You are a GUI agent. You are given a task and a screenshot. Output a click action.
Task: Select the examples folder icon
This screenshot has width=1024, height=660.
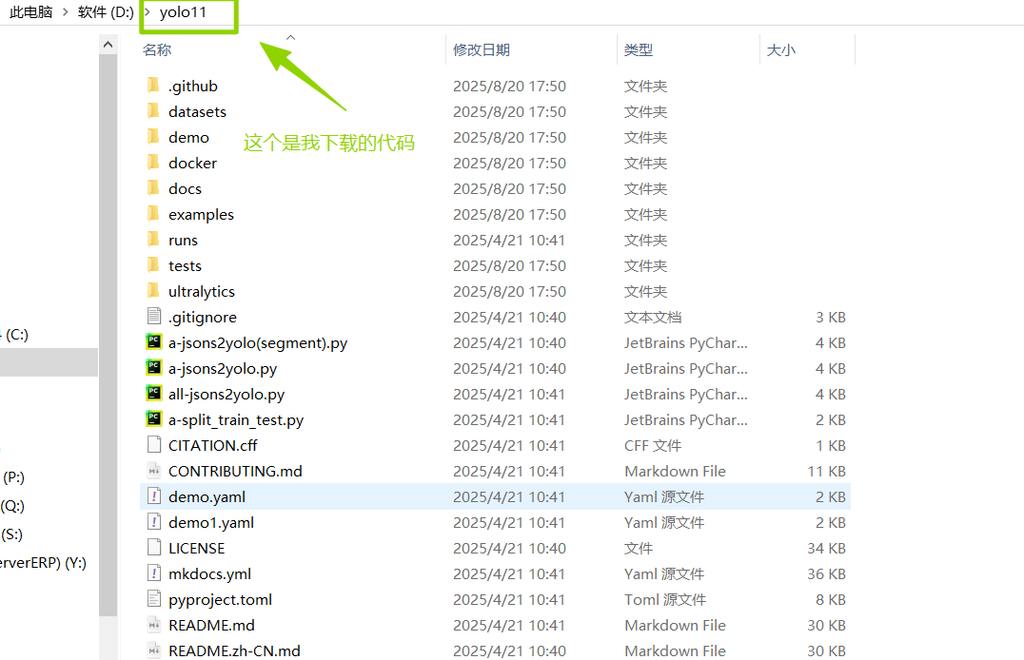[x=153, y=213]
